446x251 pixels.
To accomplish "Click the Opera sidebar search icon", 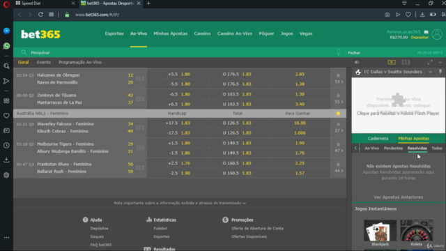I will [6, 66].
